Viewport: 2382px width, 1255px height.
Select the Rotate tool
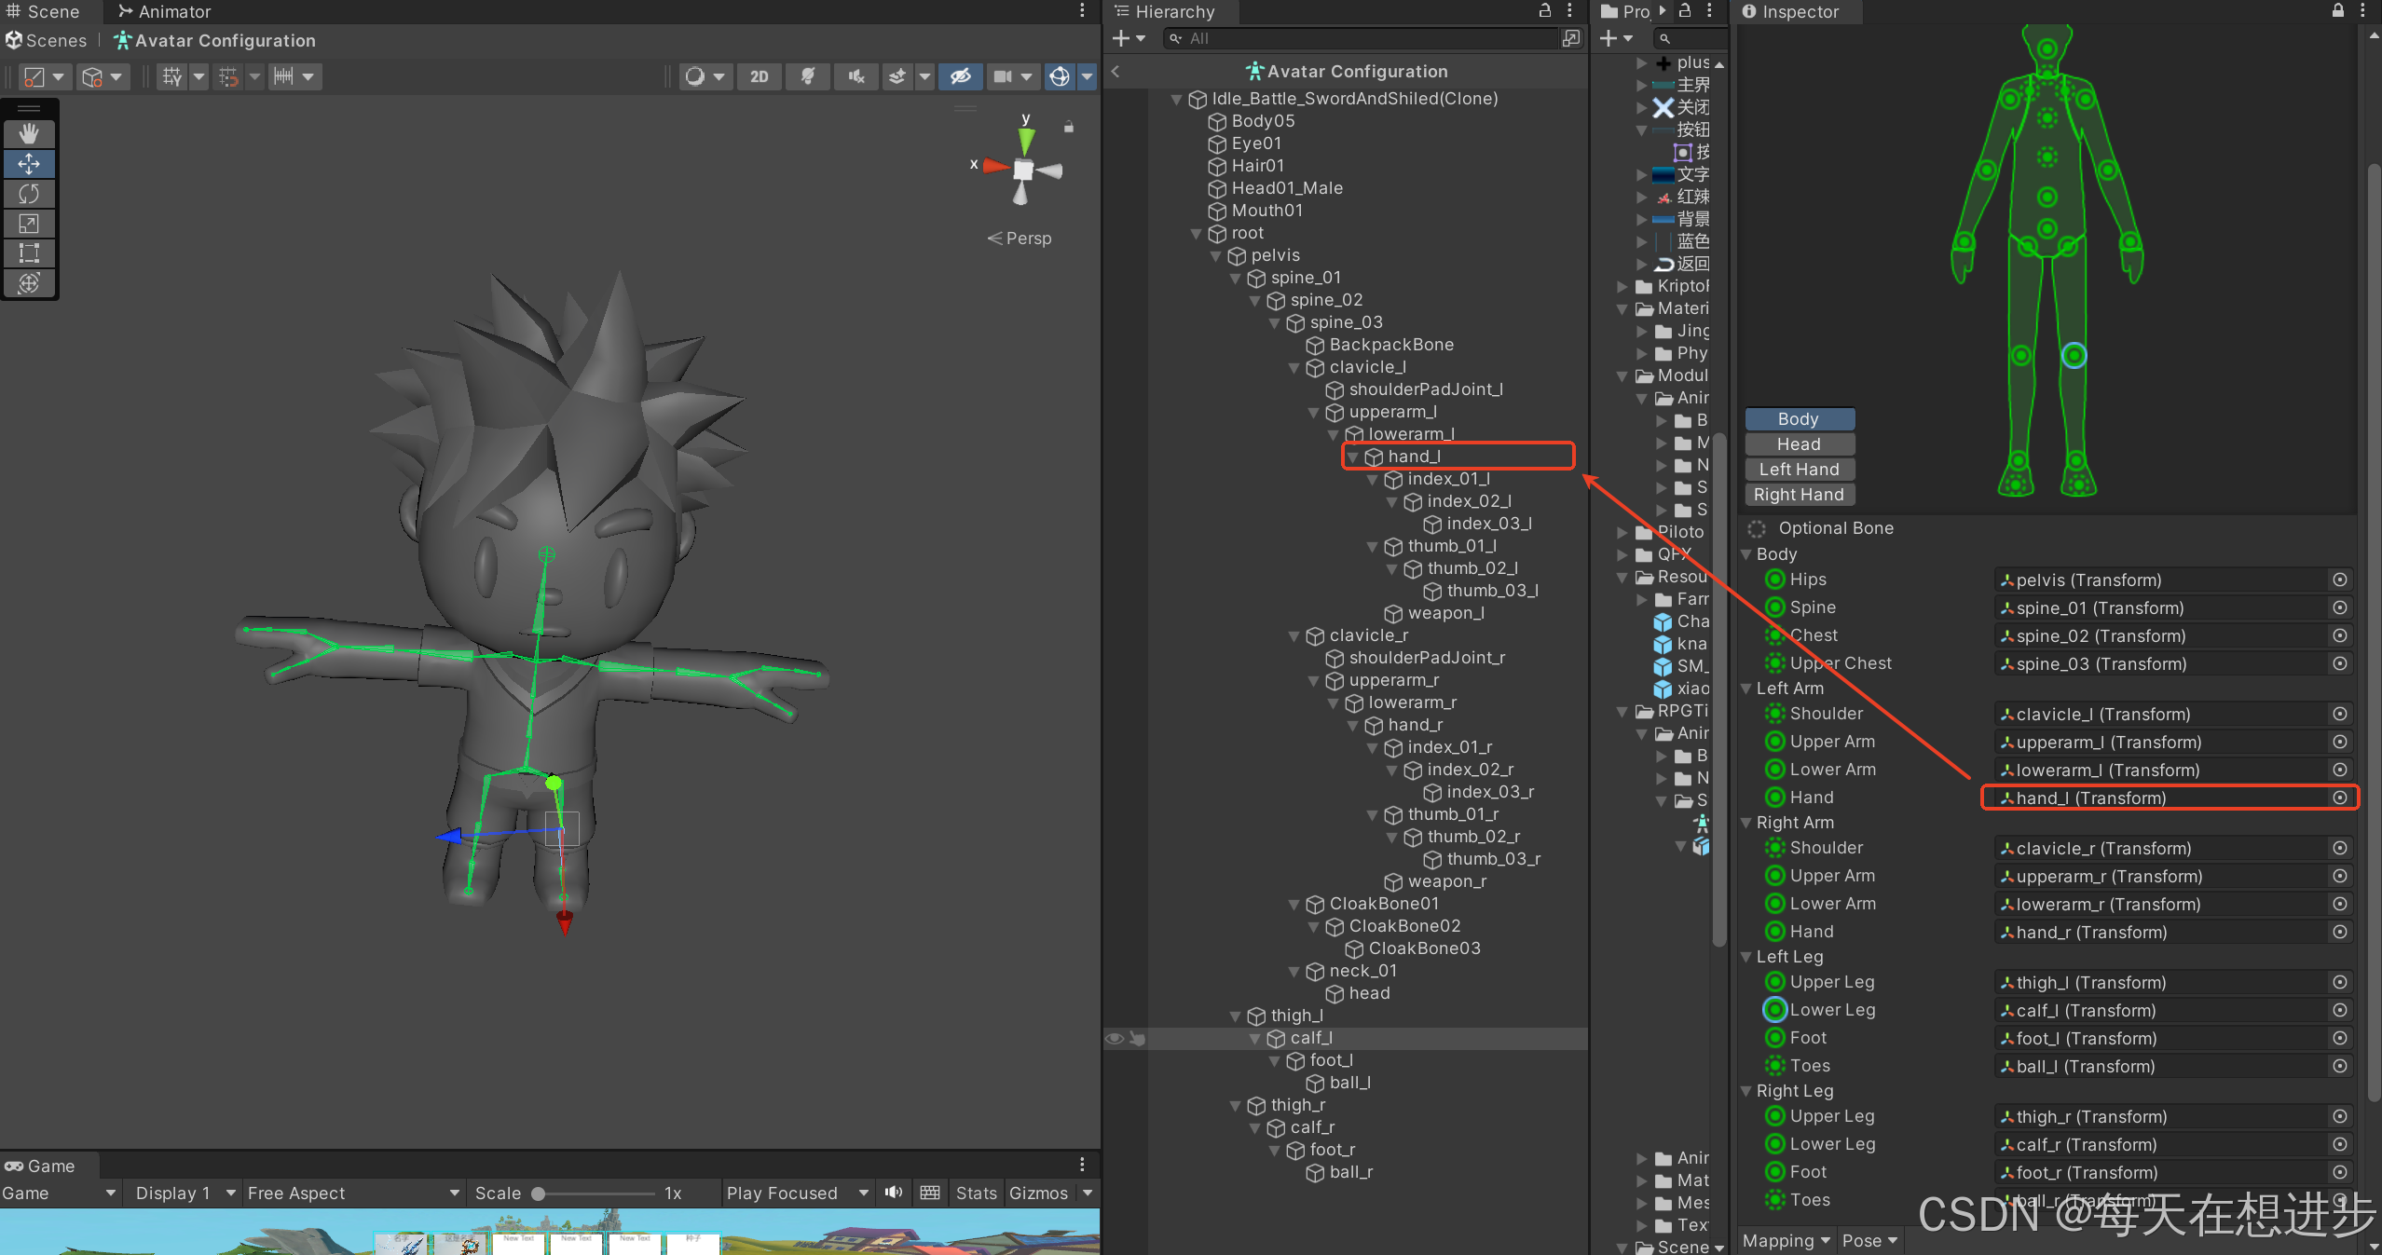(x=29, y=194)
